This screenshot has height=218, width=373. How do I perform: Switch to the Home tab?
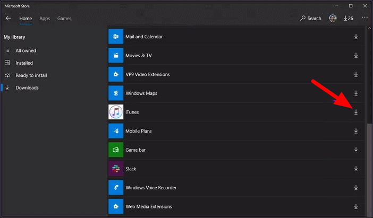[26, 18]
